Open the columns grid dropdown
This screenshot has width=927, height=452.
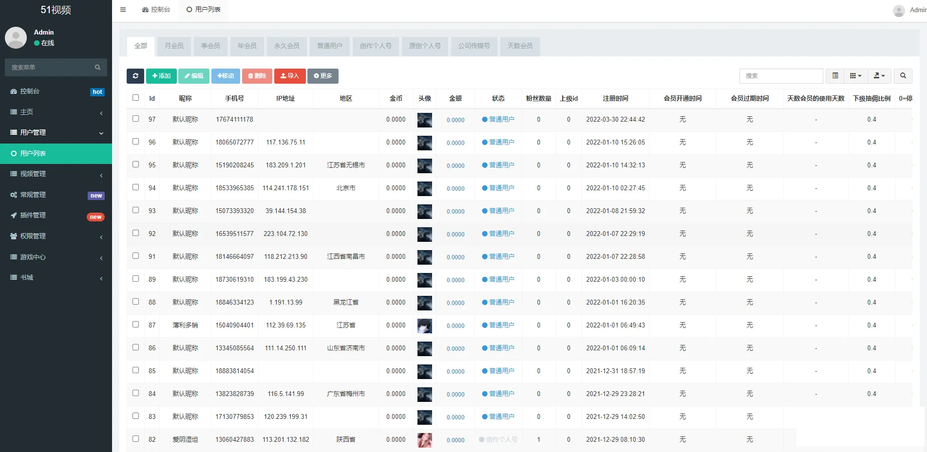point(855,76)
